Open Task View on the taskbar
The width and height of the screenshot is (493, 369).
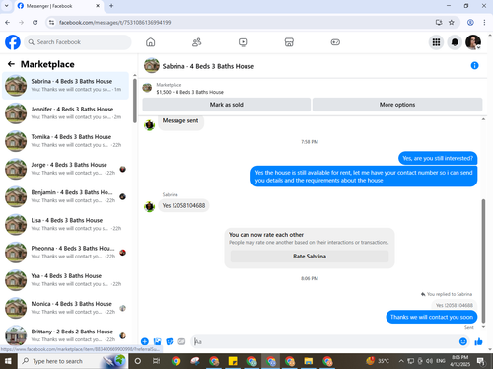tap(157, 361)
